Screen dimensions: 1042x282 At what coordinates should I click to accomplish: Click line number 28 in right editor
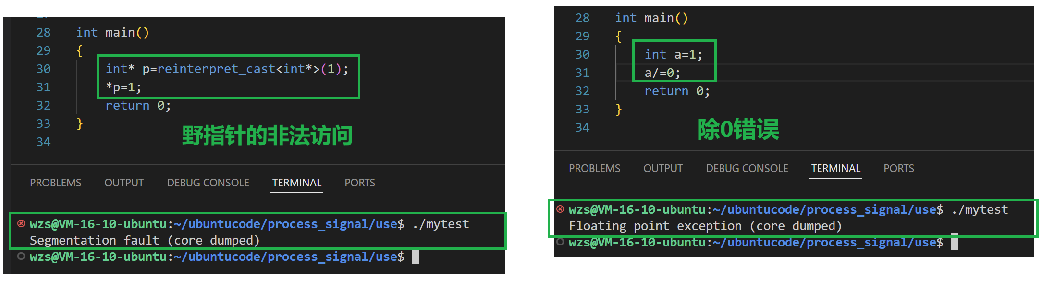tap(582, 18)
